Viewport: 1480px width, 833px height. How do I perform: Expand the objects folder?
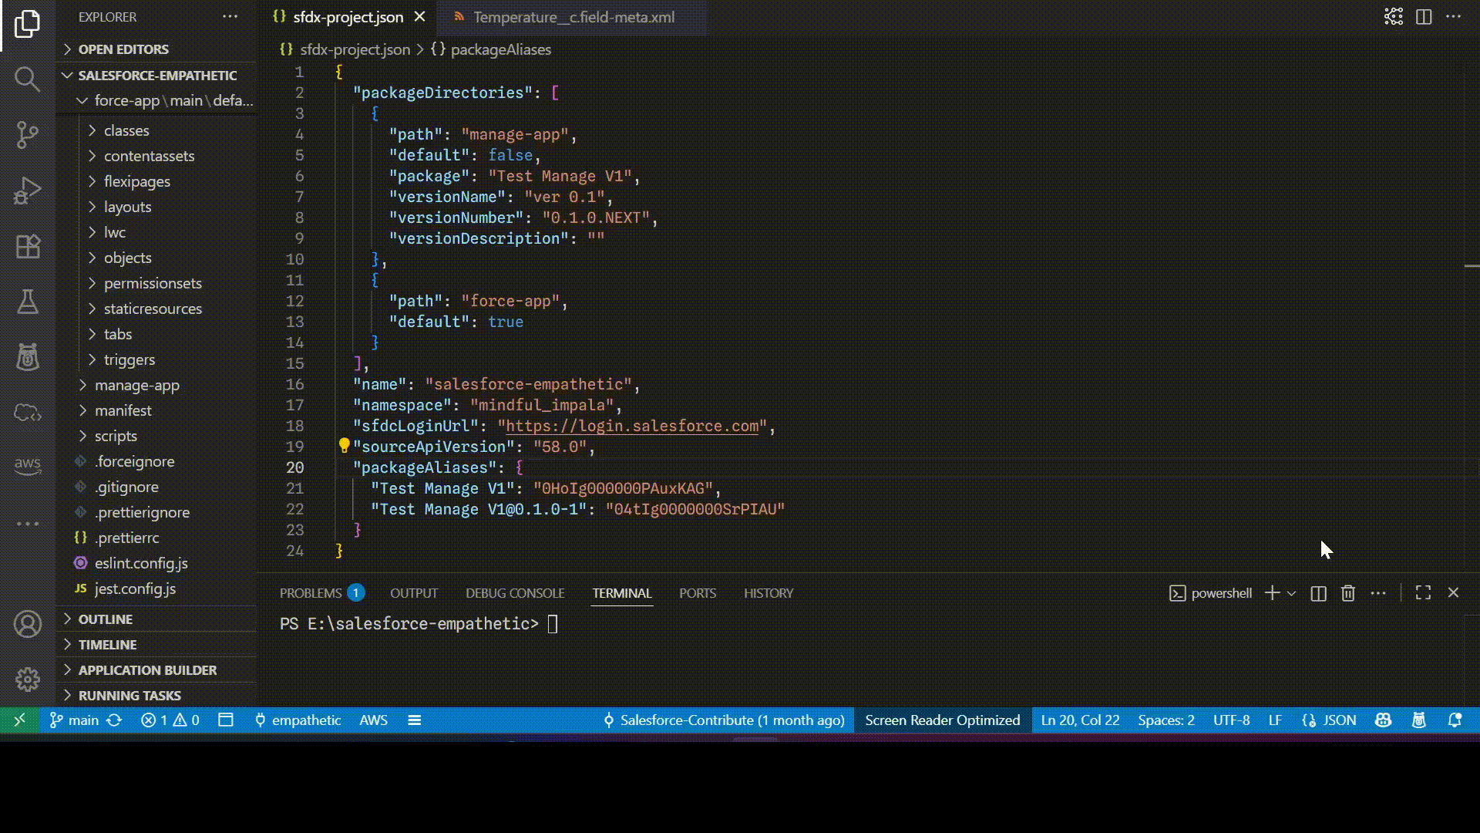127,258
